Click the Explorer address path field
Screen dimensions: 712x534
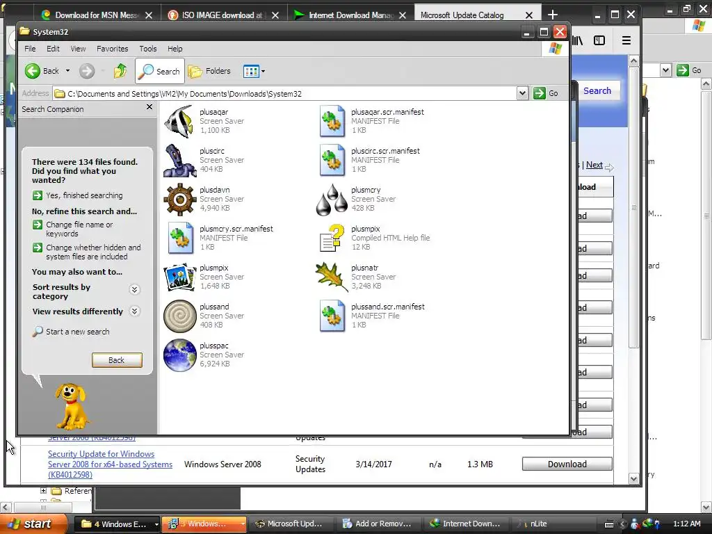[x=285, y=94]
